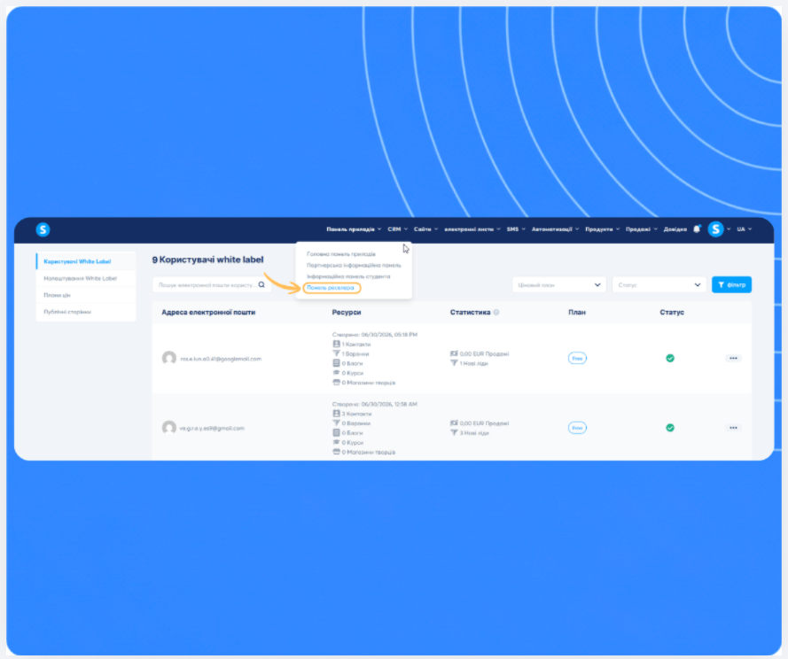Click Free plan badge for ve.g.r.e.y row
788x659 pixels.
[x=577, y=428]
